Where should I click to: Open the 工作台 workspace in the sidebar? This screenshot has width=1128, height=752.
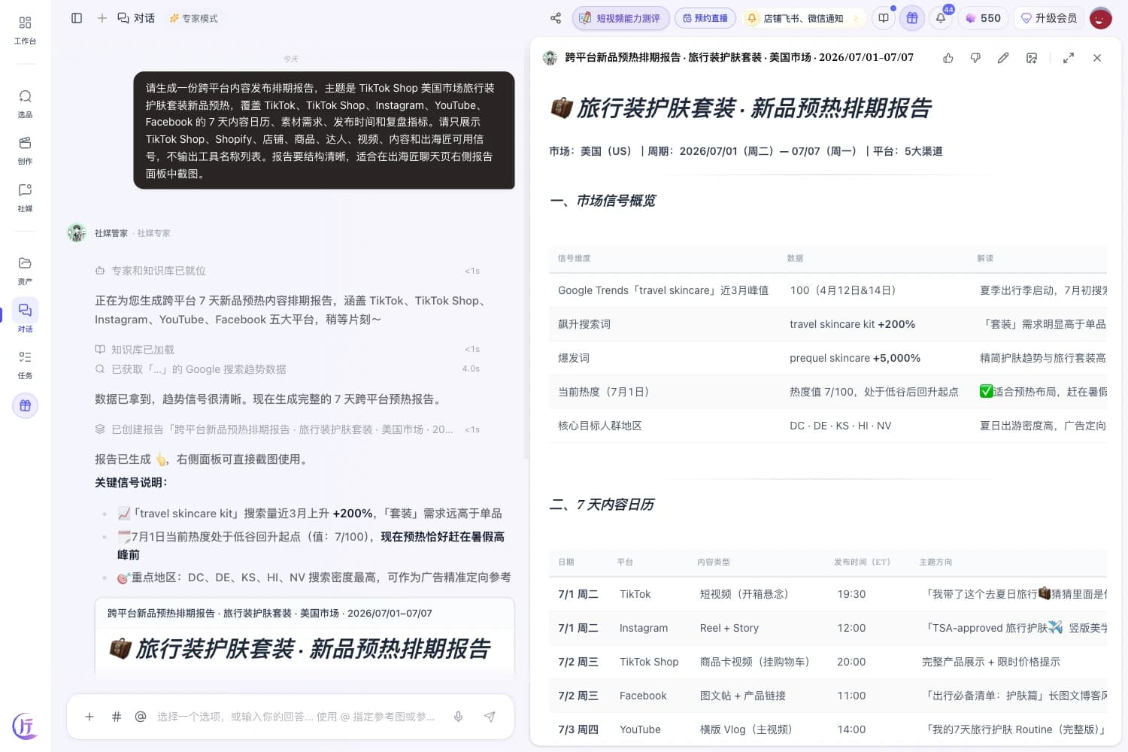[25, 29]
